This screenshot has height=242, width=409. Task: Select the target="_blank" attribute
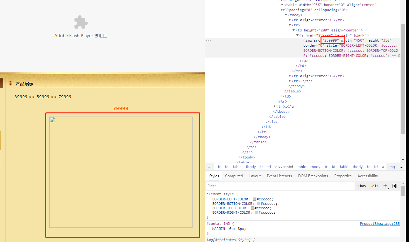(351, 35)
